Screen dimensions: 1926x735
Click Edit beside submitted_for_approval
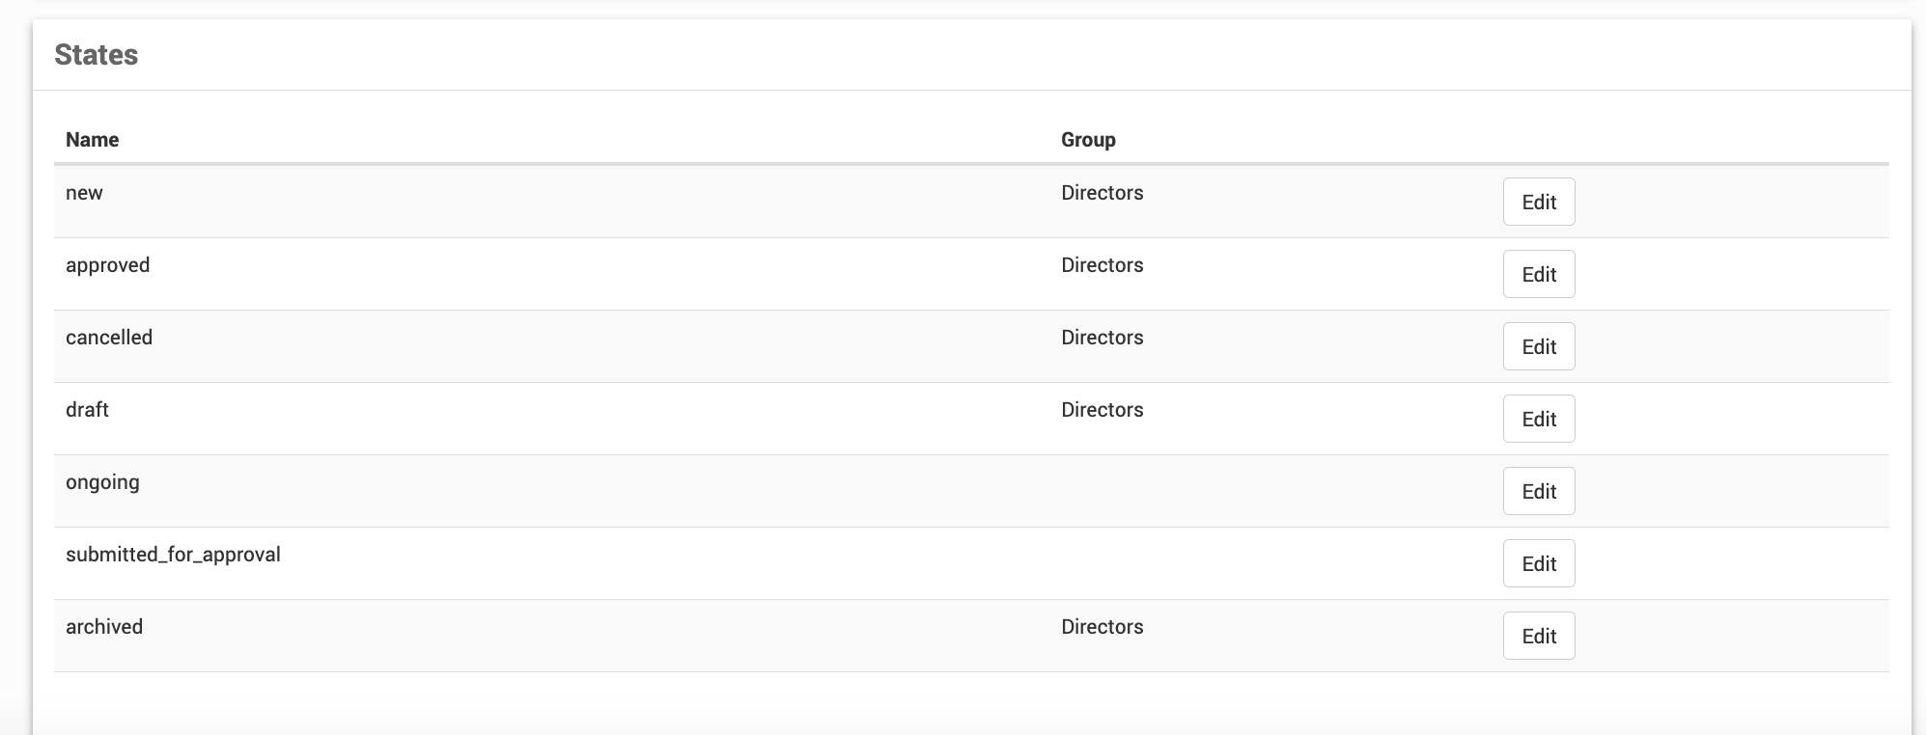1538,563
